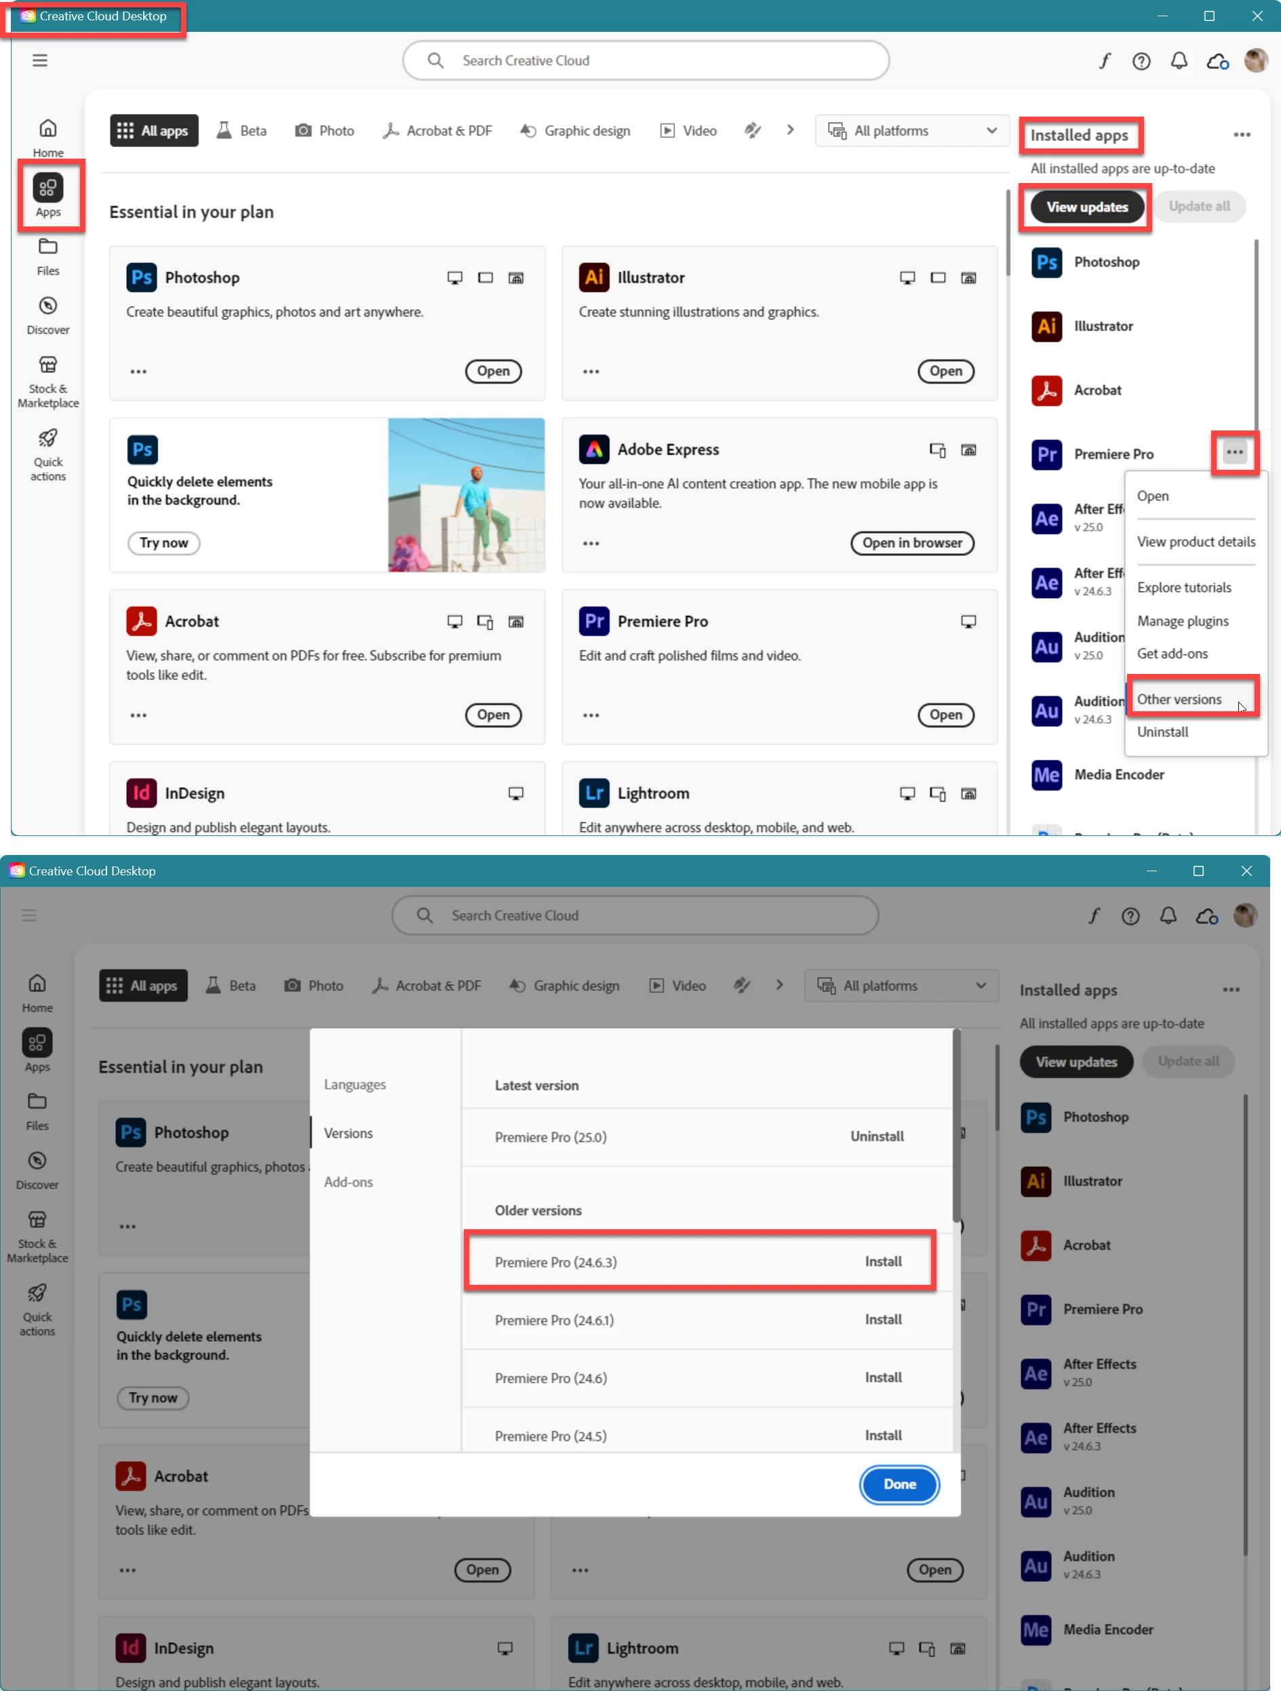The width and height of the screenshot is (1281, 1691).
Task: Open fonts icon in top window header
Action: (x=1104, y=60)
